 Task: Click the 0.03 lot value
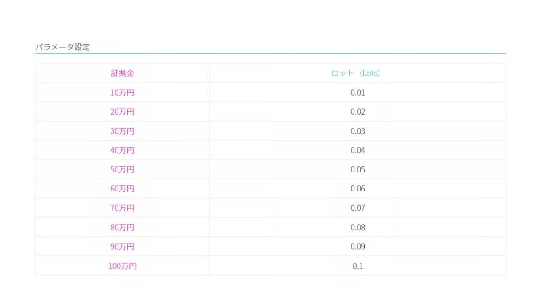357,131
